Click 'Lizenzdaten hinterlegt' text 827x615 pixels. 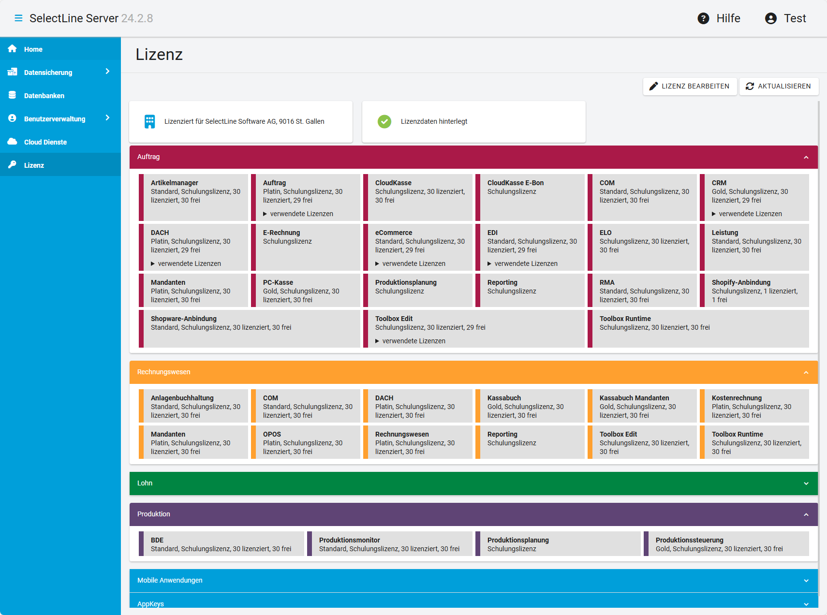point(434,121)
